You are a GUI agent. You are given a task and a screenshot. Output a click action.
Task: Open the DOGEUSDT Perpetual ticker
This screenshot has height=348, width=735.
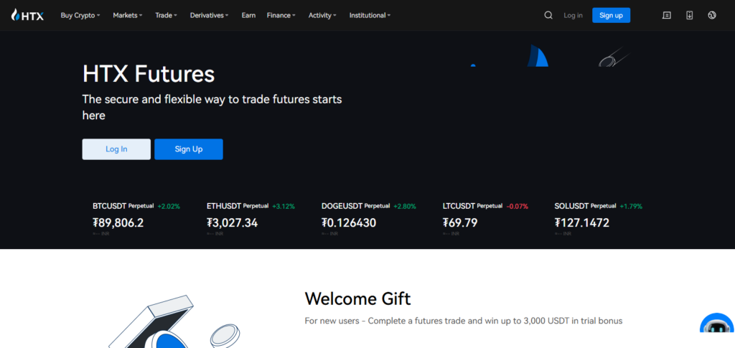368,219
